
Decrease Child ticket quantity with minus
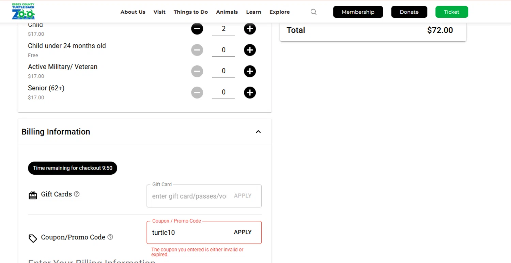[x=197, y=29]
